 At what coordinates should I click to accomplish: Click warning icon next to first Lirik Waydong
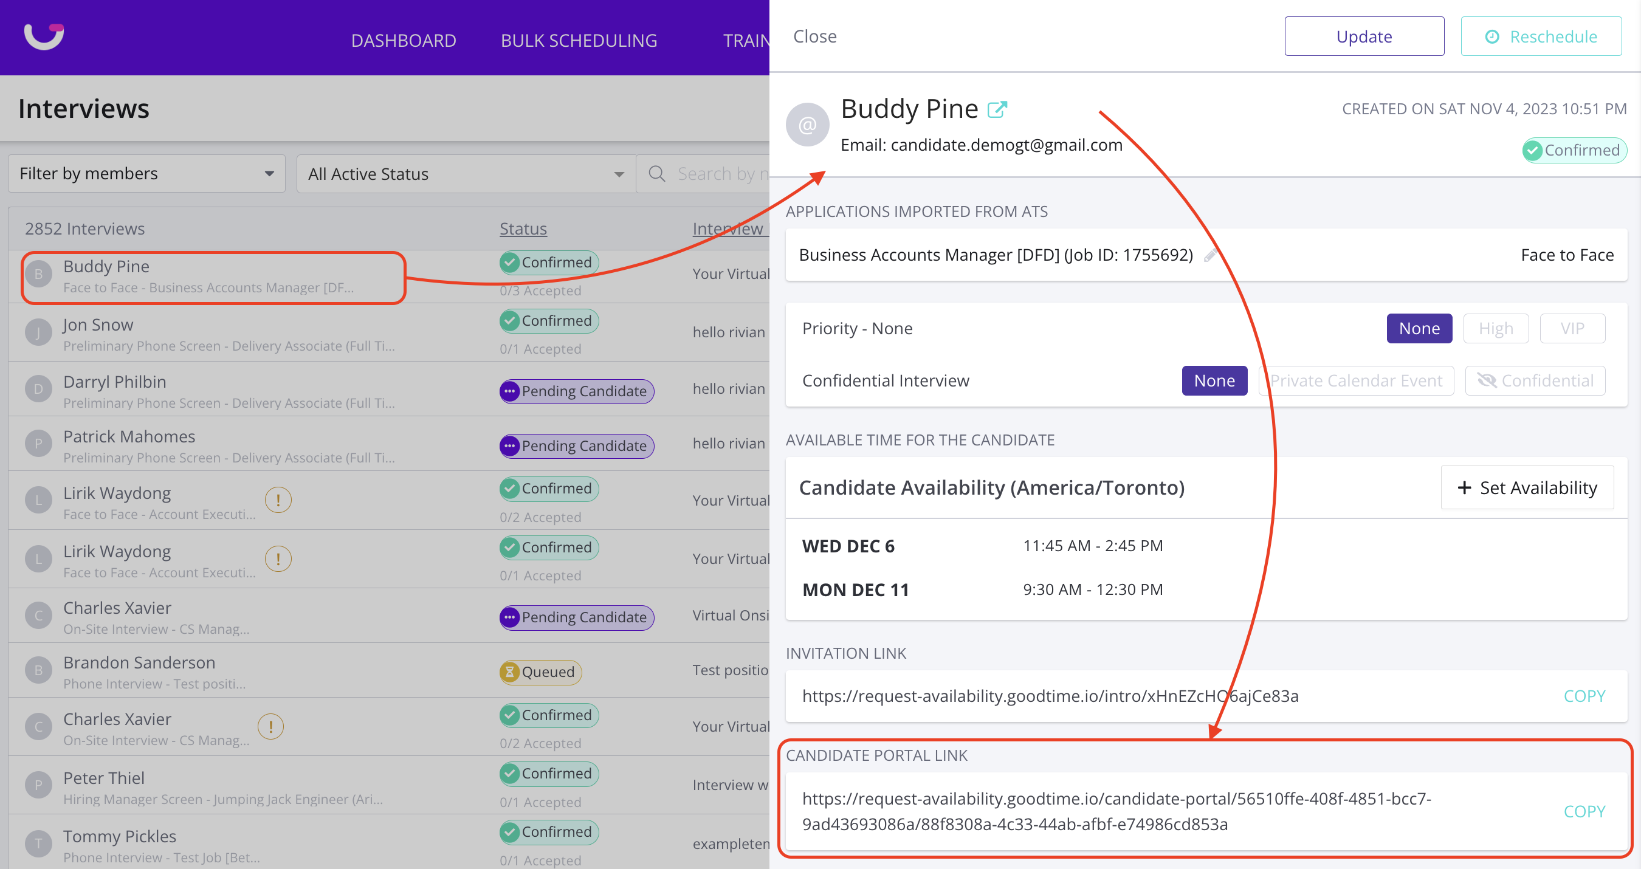(278, 500)
